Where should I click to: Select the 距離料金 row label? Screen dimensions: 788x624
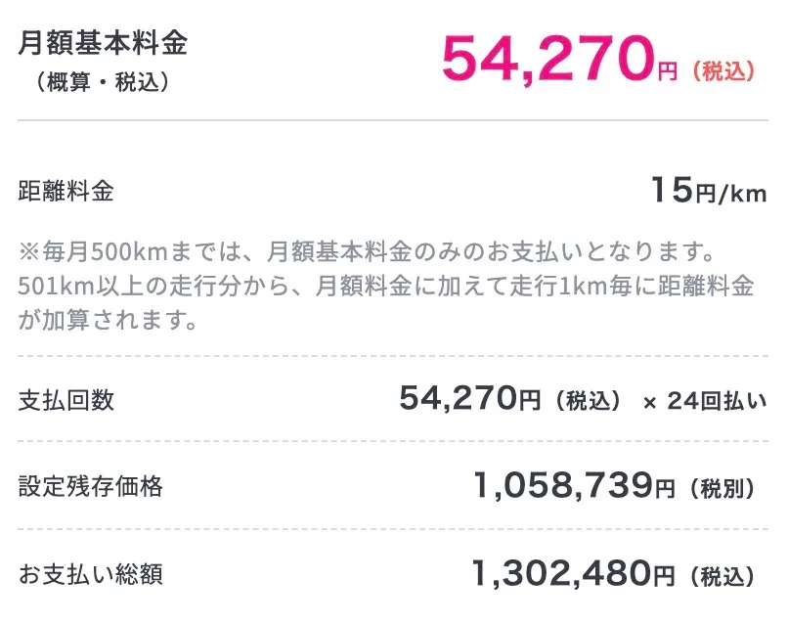pyautogui.click(x=66, y=191)
